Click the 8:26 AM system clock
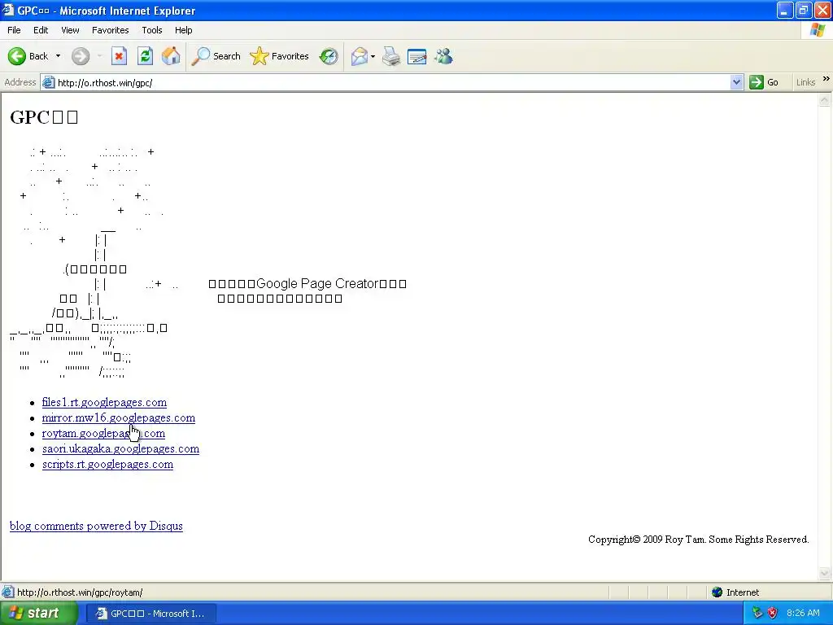 803,614
